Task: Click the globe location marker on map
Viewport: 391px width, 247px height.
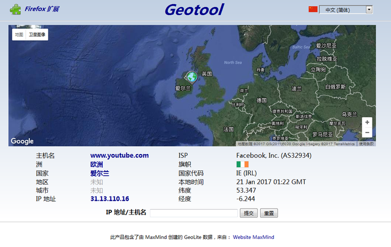Action: 192,77
